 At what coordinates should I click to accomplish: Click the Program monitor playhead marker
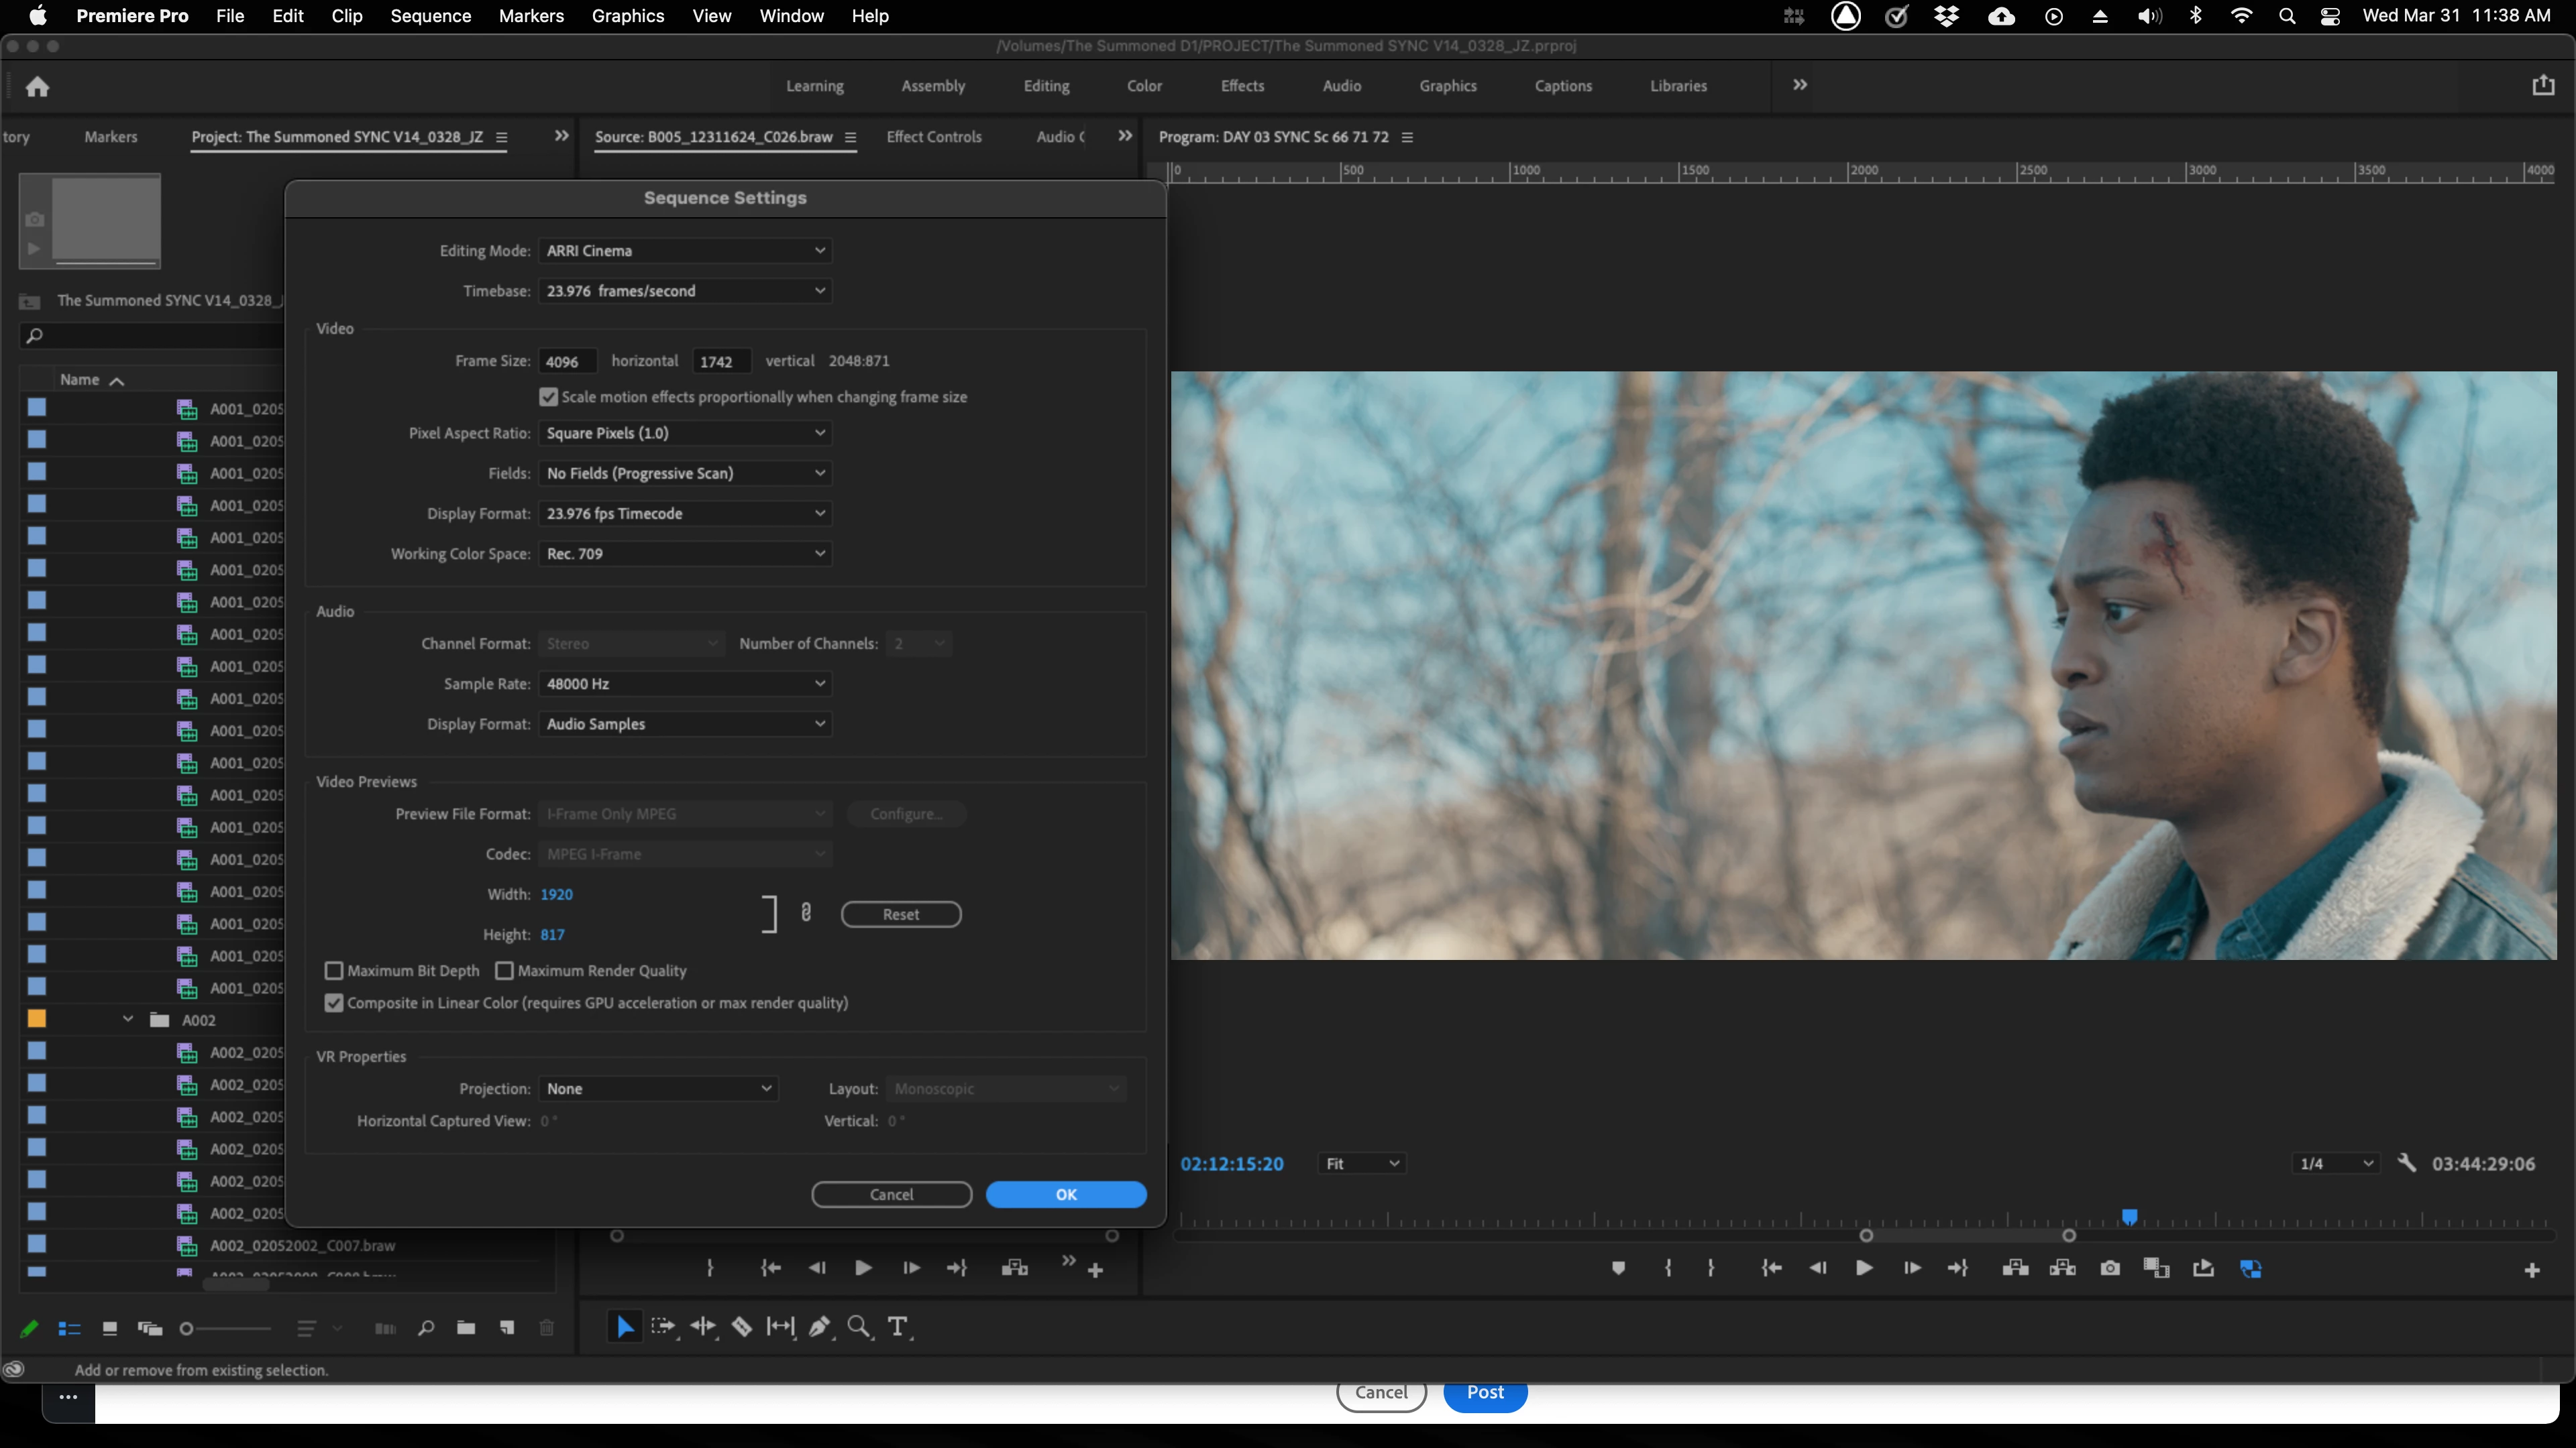coord(2130,1216)
